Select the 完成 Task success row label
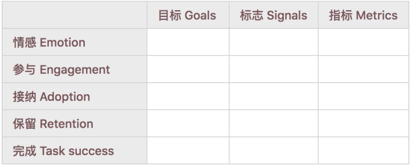The height and width of the screenshot is (166, 411). pos(63,151)
